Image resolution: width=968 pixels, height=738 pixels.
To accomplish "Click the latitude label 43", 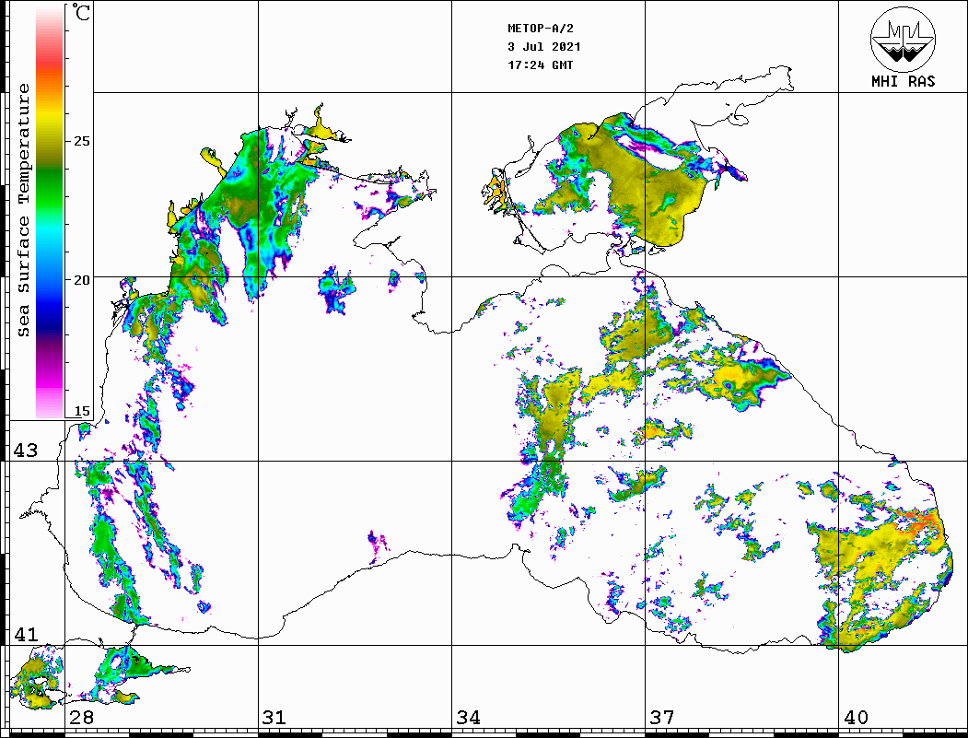I will click(25, 451).
